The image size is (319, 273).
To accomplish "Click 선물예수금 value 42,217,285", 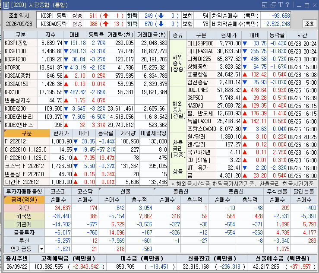I will 266,267.
